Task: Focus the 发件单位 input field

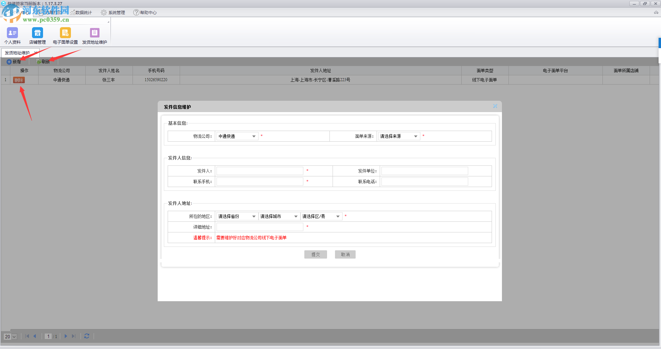Action: (425, 171)
